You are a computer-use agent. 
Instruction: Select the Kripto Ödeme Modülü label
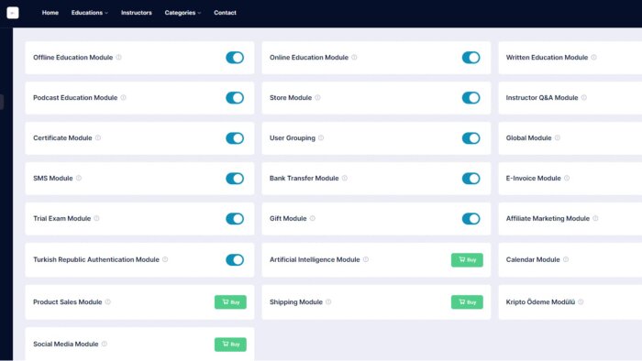(x=540, y=301)
